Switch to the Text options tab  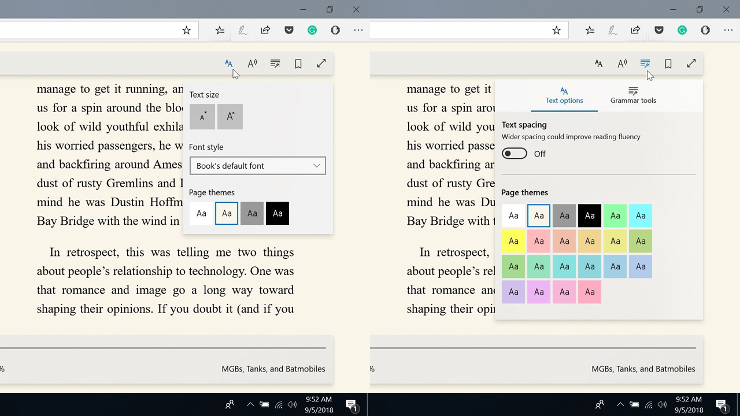(x=564, y=95)
